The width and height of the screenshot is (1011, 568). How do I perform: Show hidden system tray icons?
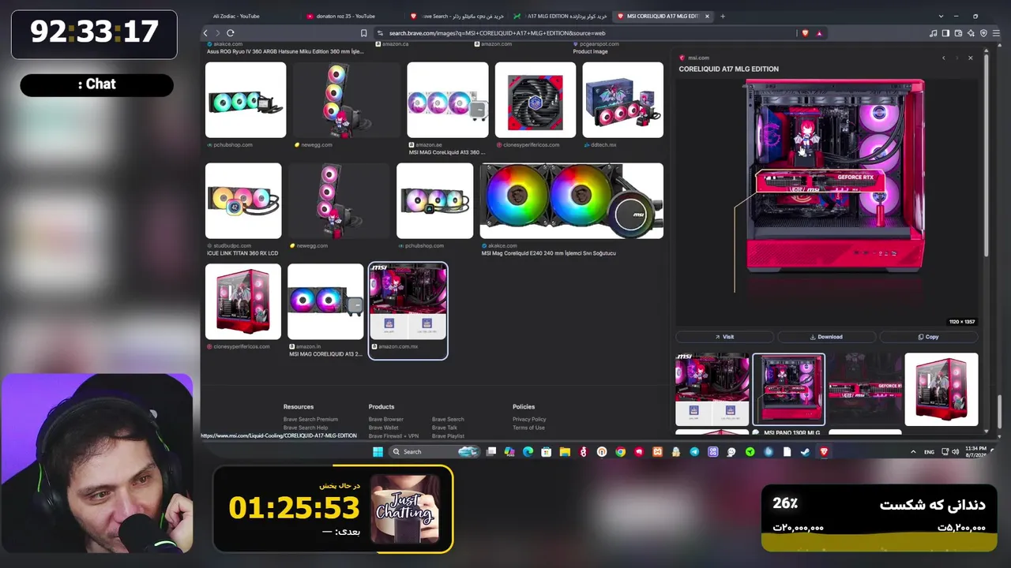pos(913,452)
